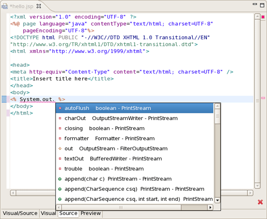
Task: Click the popup's vertical scrollbar thumb
Action: (x=217, y=116)
